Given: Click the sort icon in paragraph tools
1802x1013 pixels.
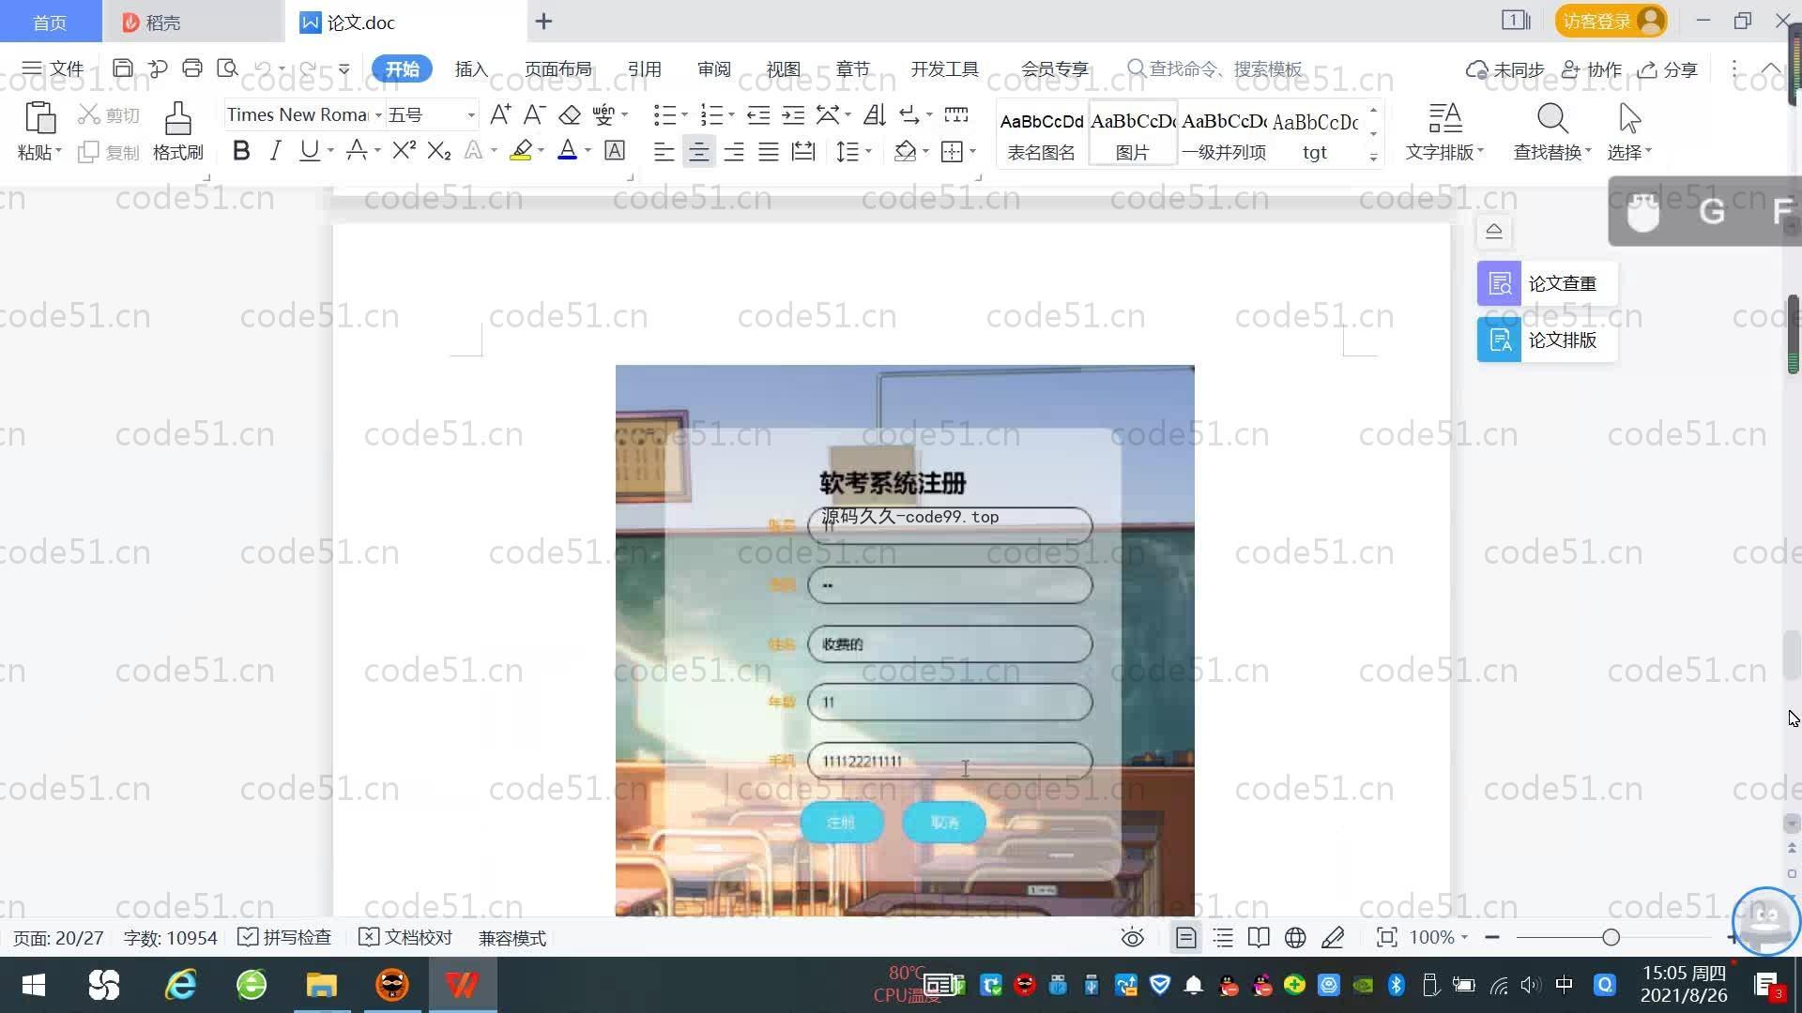Looking at the screenshot, I should (874, 114).
